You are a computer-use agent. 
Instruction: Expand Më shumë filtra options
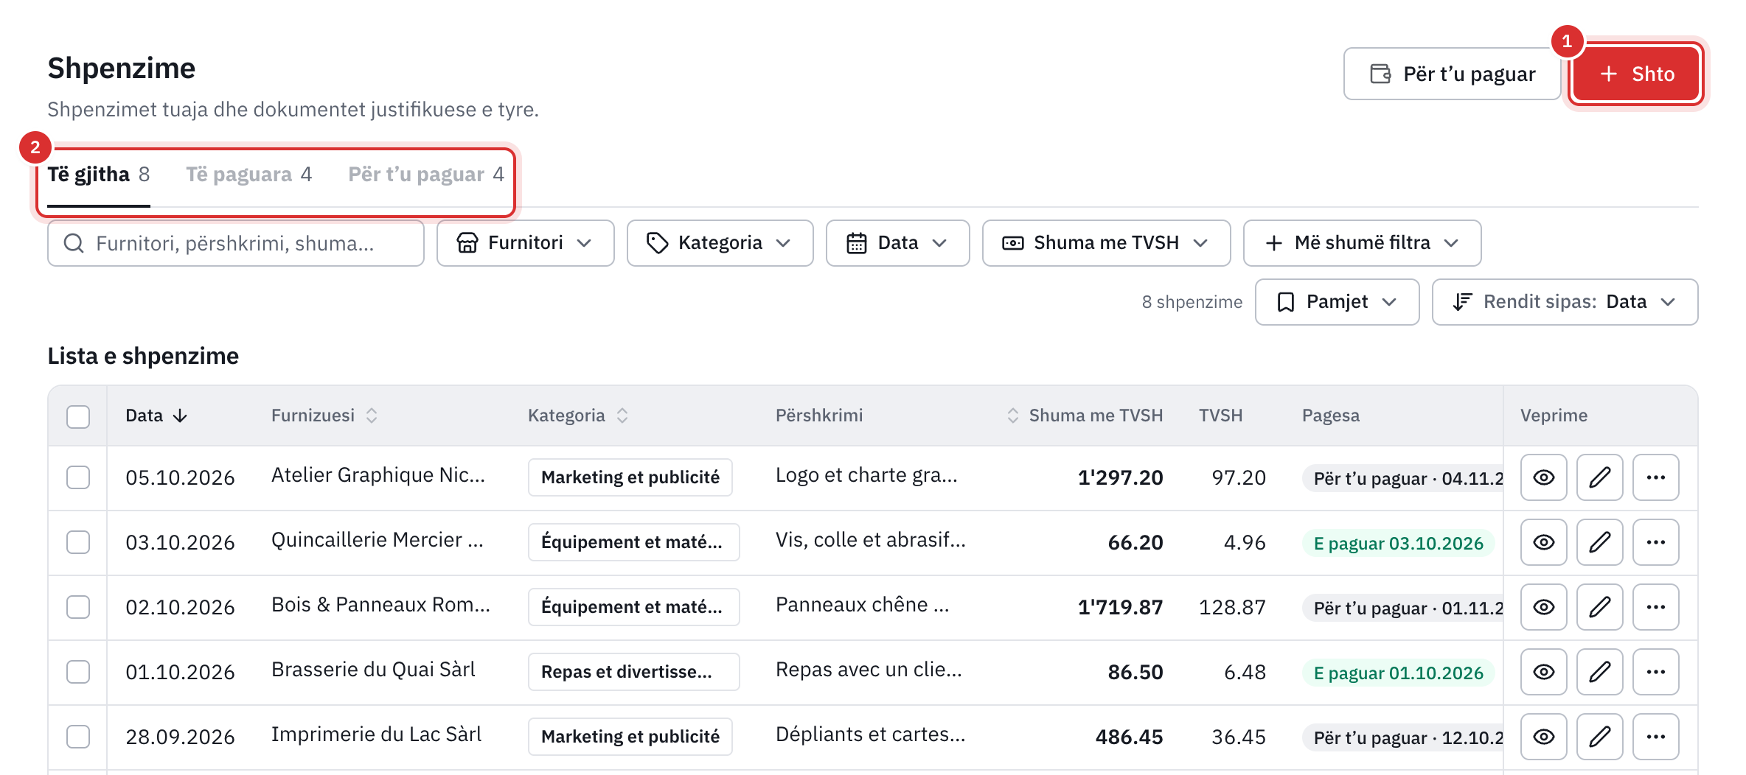coord(1362,243)
